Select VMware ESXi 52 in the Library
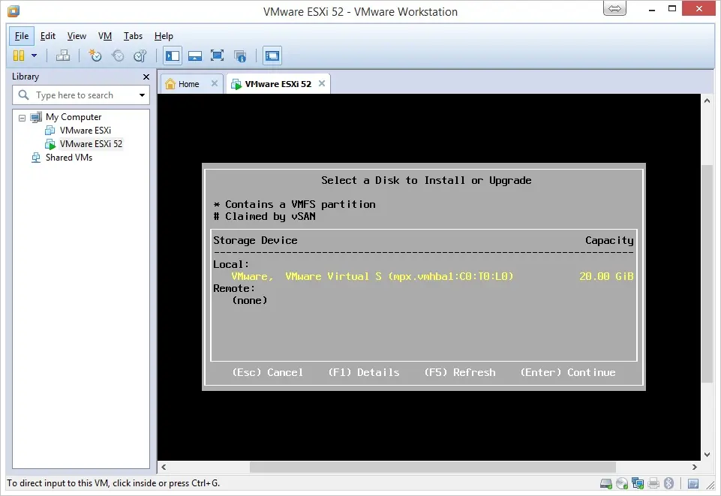 tap(91, 144)
